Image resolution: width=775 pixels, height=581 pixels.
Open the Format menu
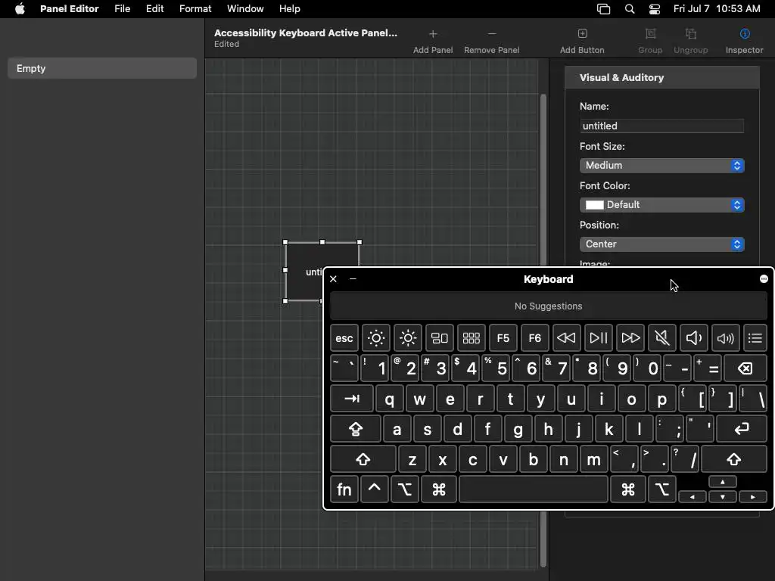coord(195,9)
